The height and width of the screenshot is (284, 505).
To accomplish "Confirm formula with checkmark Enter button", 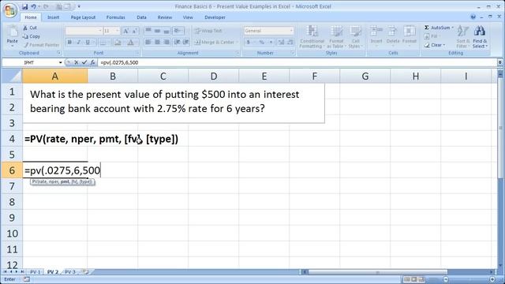I will [84, 62].
